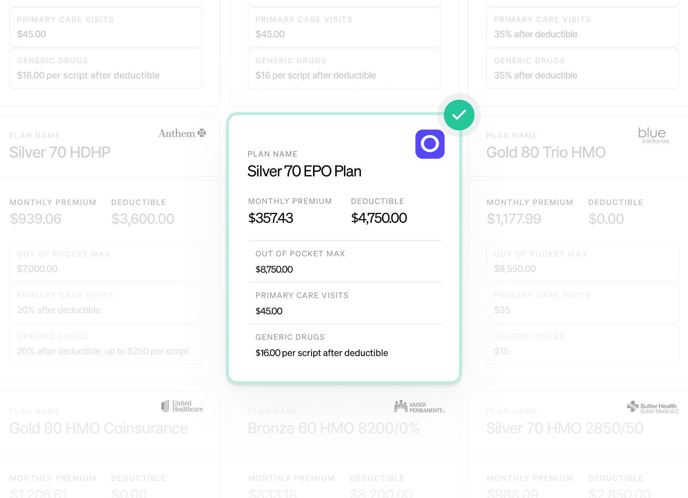Click the $4,750.00 deductible amount
The width and height of the screenshot is (688, 498).
[x=379, y=218]
